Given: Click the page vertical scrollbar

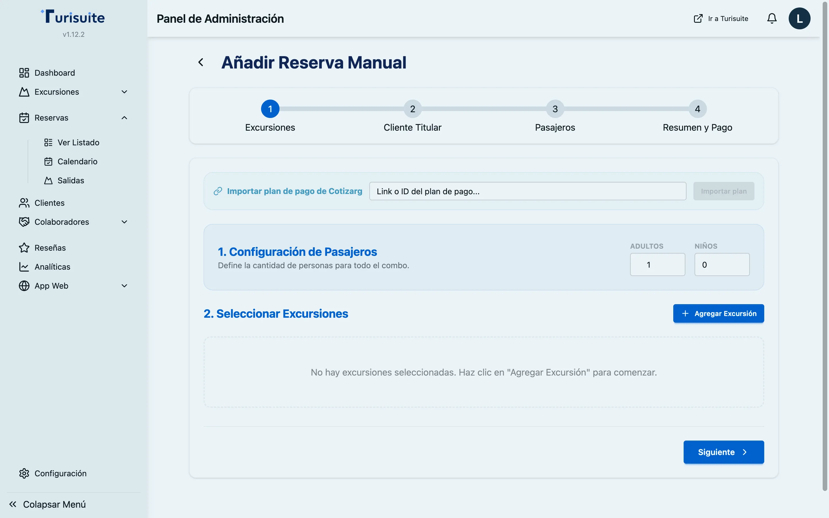Looking at the screenshot, I should pos(825,247).
